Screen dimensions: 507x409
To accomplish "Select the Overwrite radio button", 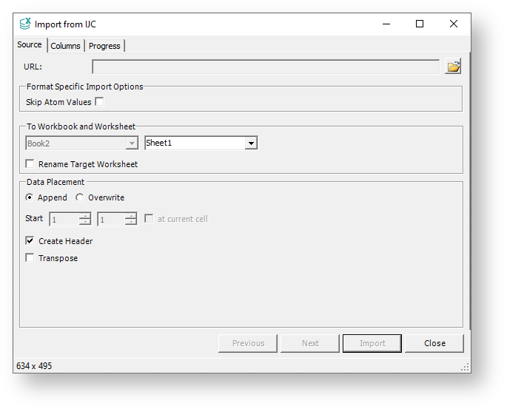I will [x=80, y=197].
